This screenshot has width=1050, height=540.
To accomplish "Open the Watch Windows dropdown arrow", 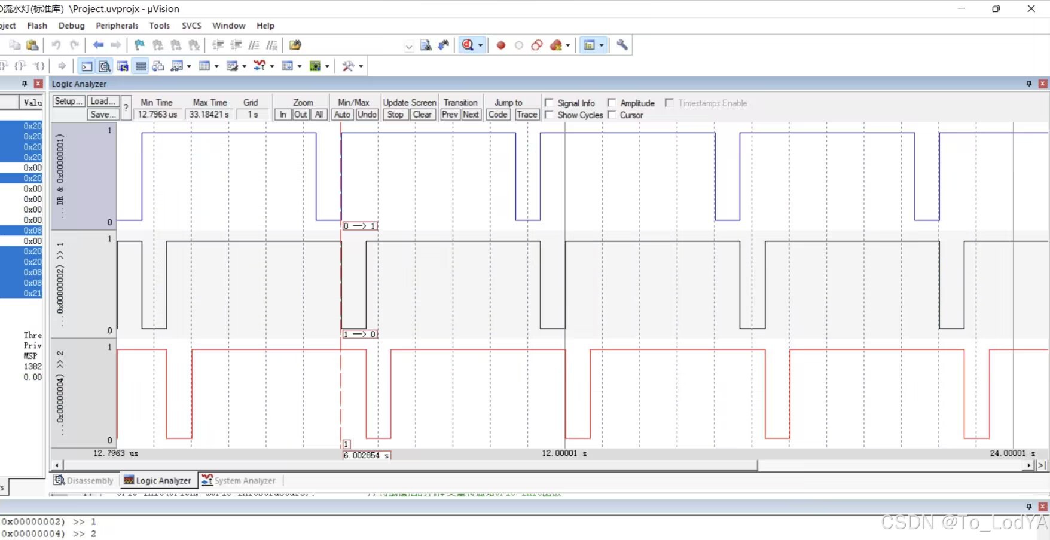I will coord(188,66).
